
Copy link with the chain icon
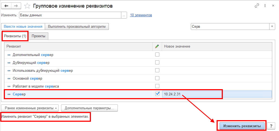pos(257,6)
